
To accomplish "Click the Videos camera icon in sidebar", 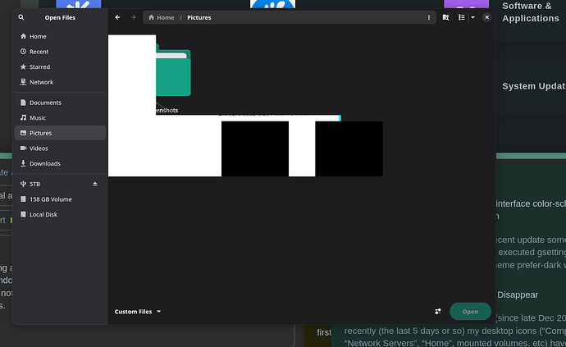I will pyautogui.click(x=23, y=148).
